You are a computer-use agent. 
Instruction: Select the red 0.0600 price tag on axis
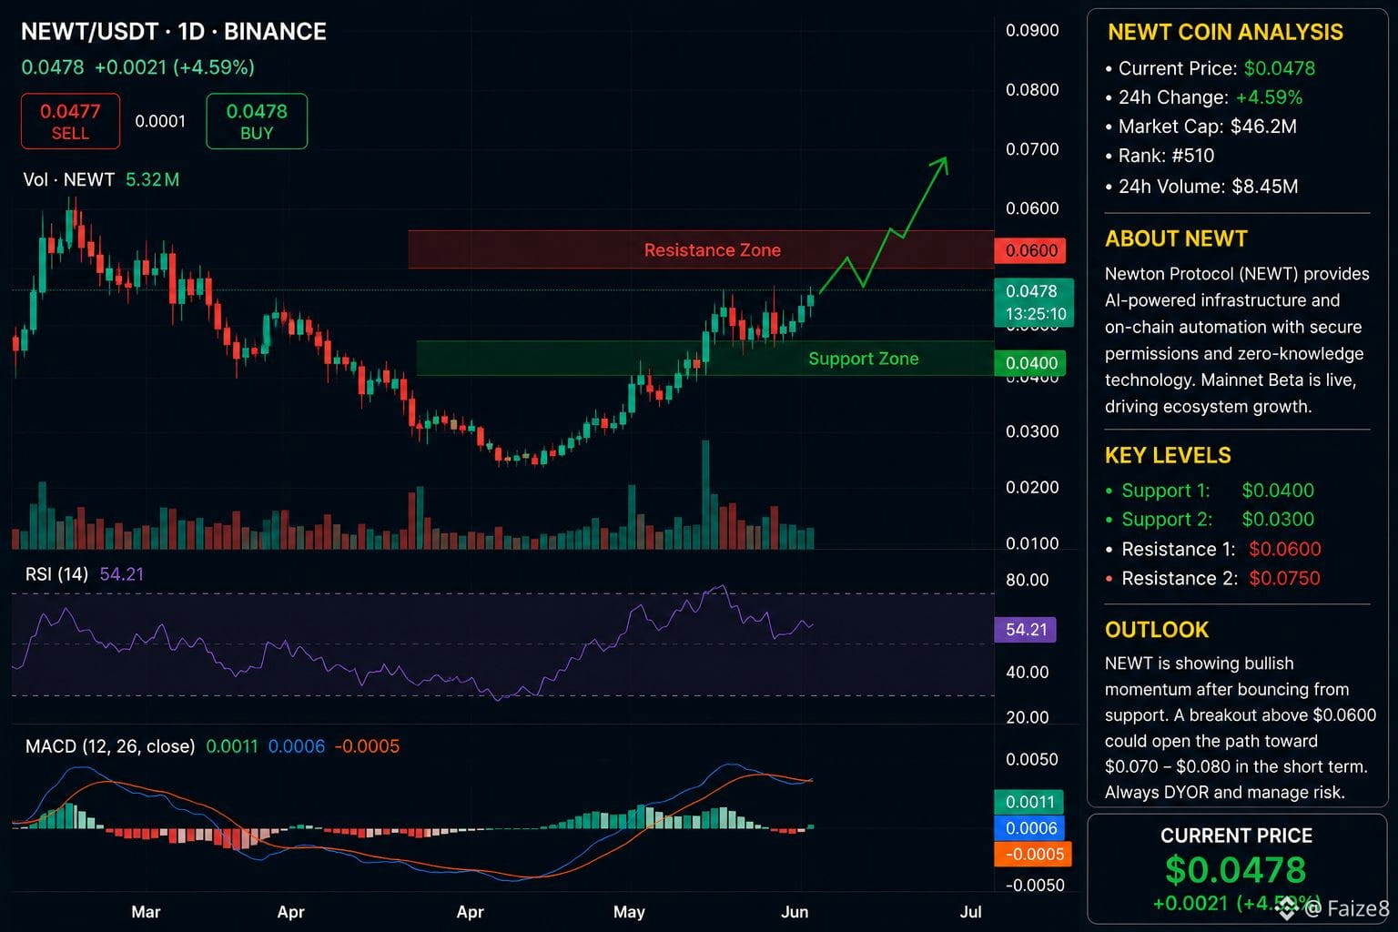(1030, 250)
